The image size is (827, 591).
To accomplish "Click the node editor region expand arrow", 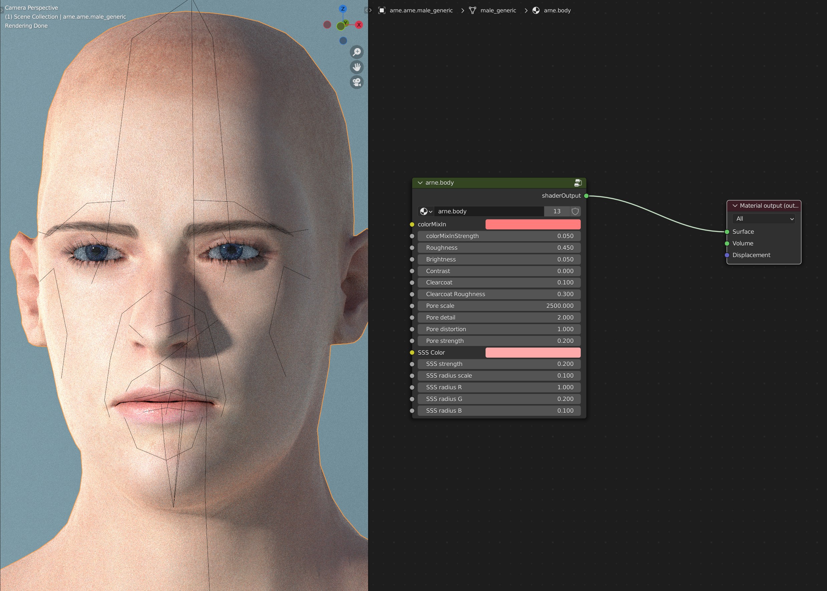I will [x=370, y=10].
